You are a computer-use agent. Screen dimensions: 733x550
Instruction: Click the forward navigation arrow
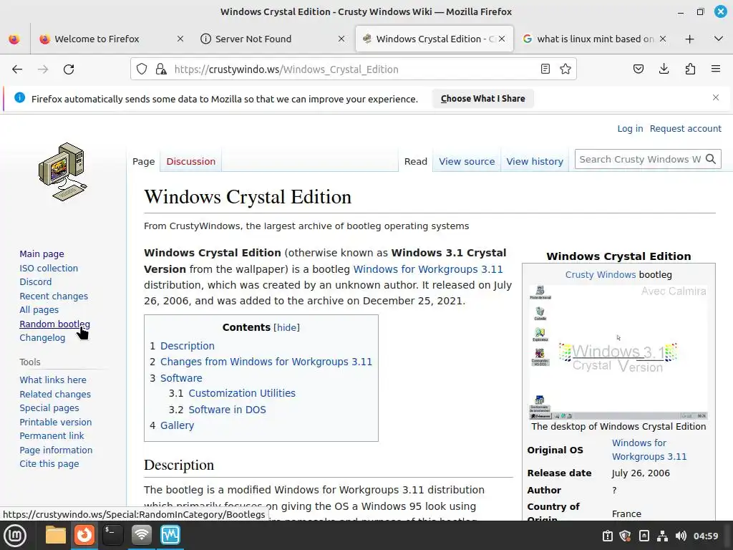coord(43,69)
